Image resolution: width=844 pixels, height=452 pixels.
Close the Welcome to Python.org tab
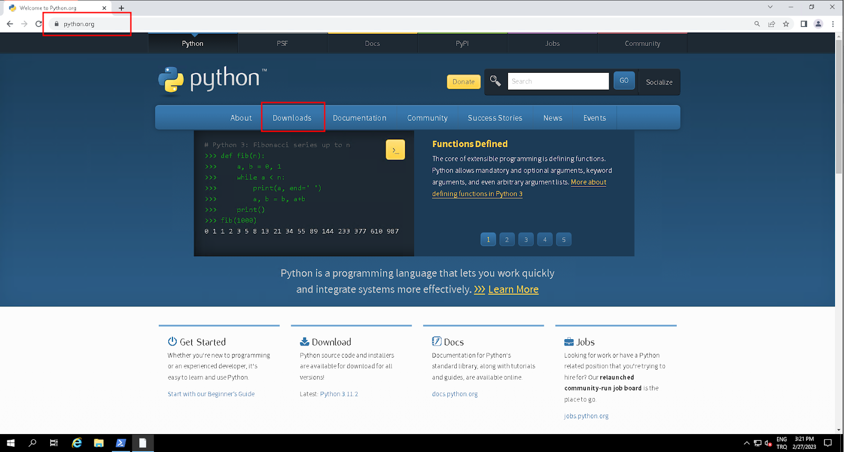pos(104,8)
